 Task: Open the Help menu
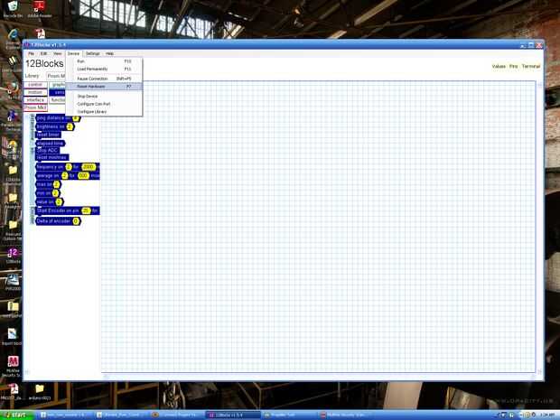click(109, 53)
